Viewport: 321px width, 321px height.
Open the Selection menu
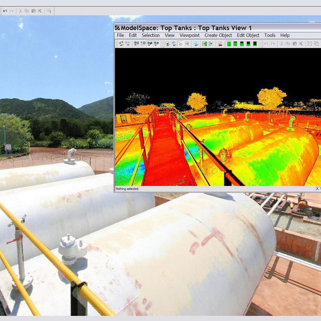pos(150,35)
